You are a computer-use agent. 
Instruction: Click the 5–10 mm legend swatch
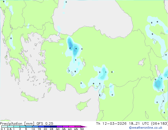coord(29,127)
